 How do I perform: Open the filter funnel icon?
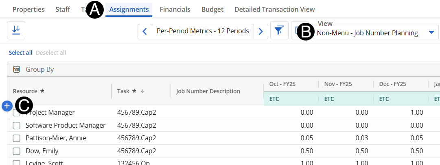coord(279,31)
